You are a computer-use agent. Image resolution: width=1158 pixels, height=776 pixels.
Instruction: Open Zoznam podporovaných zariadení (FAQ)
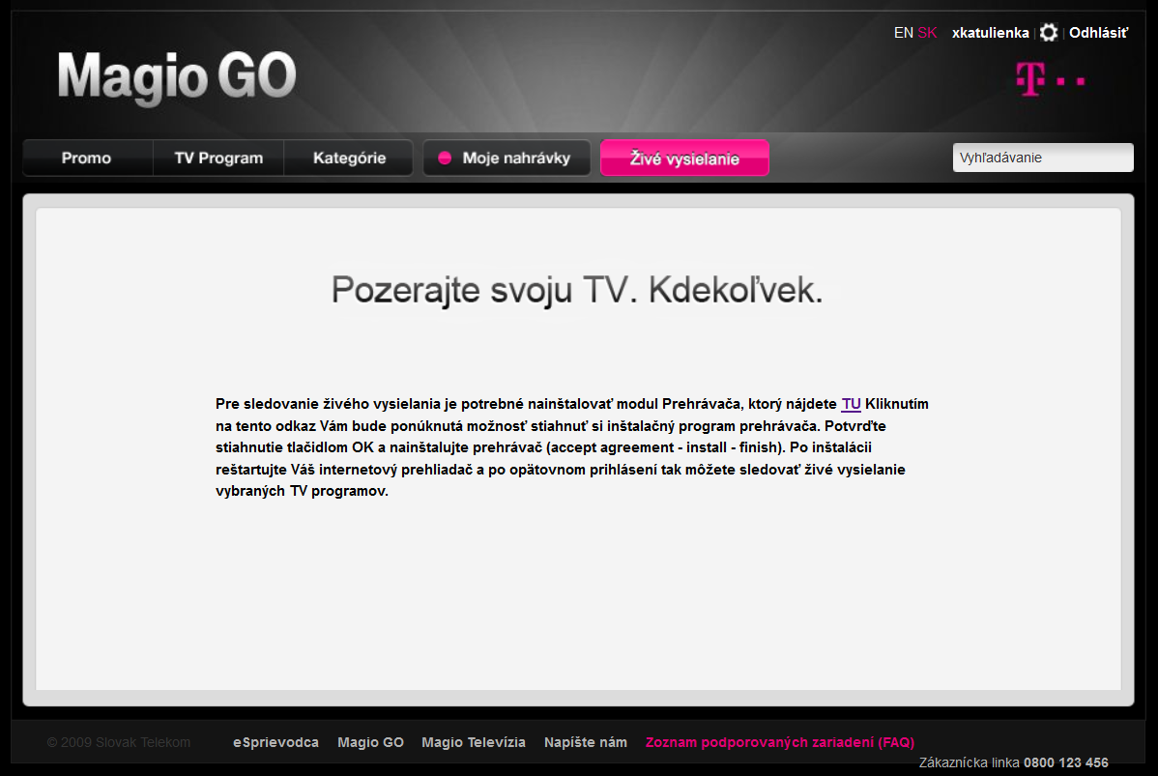(x=780, y=742)
